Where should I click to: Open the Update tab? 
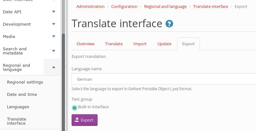pyautogui.click(x=164, y=44)
